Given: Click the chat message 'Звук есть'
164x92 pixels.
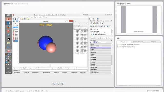Looking at the screenshot, I should [137, 44].
